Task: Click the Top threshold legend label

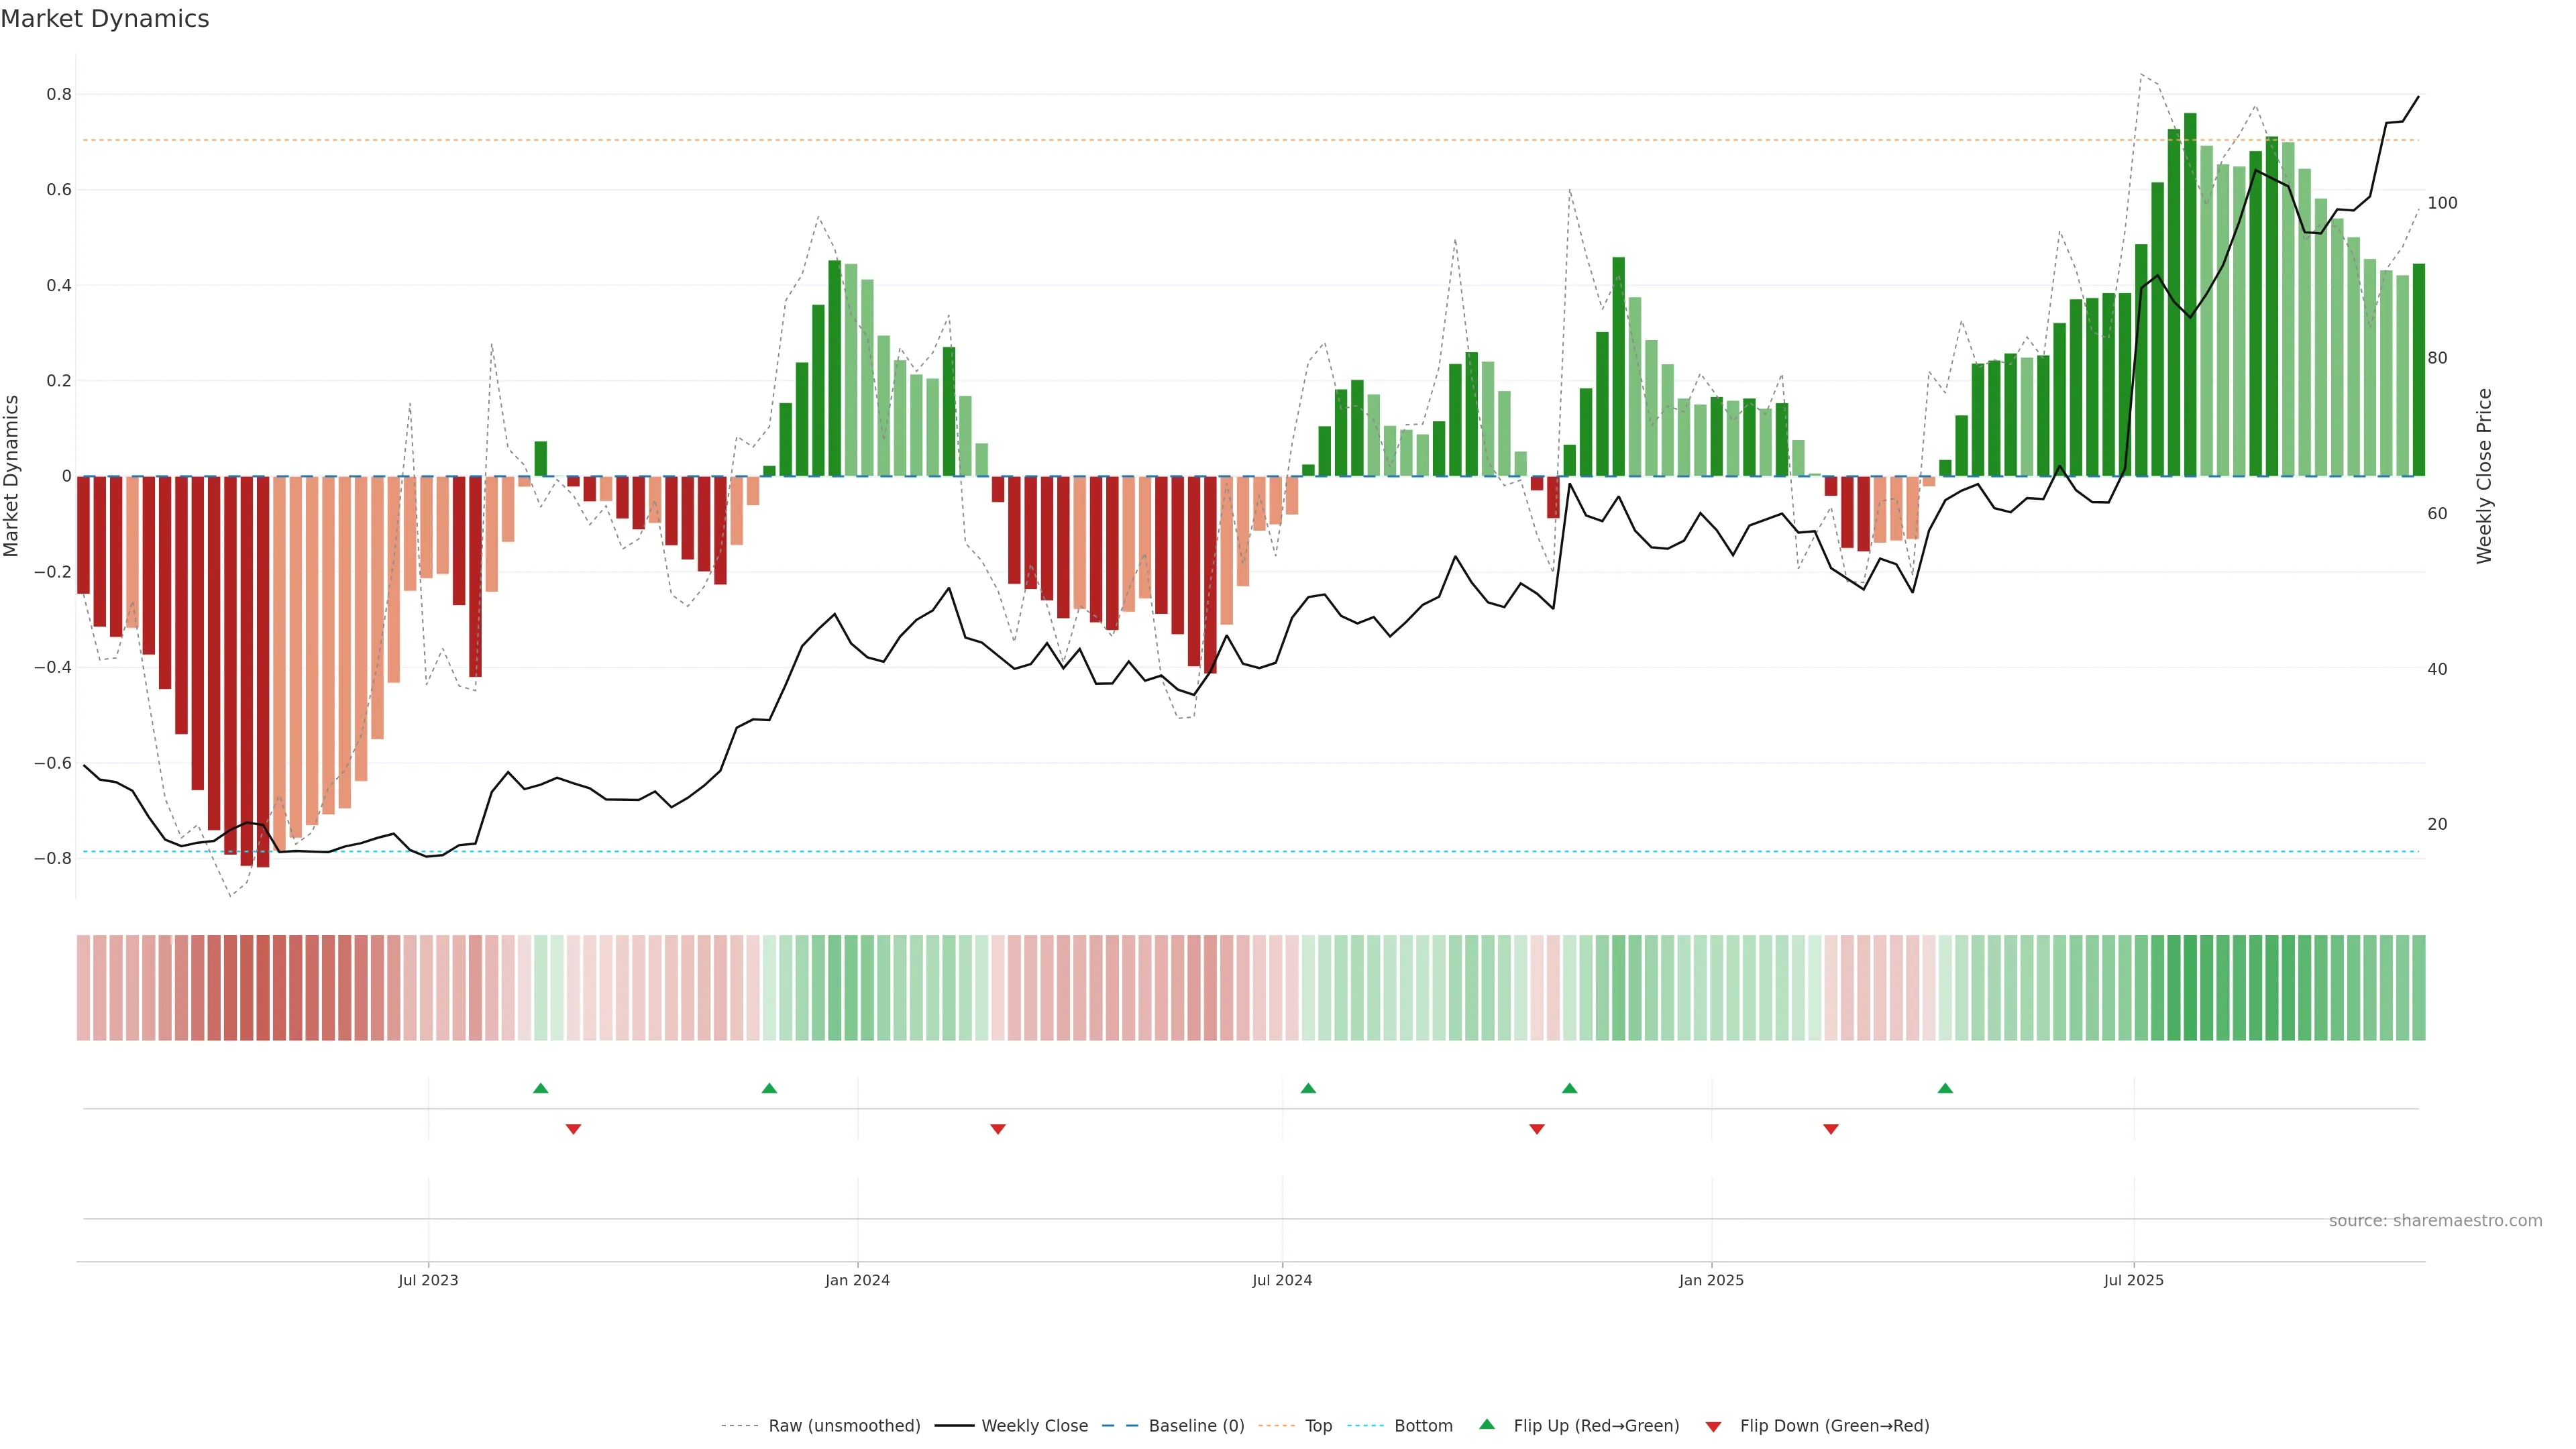Action: 1318,1426
